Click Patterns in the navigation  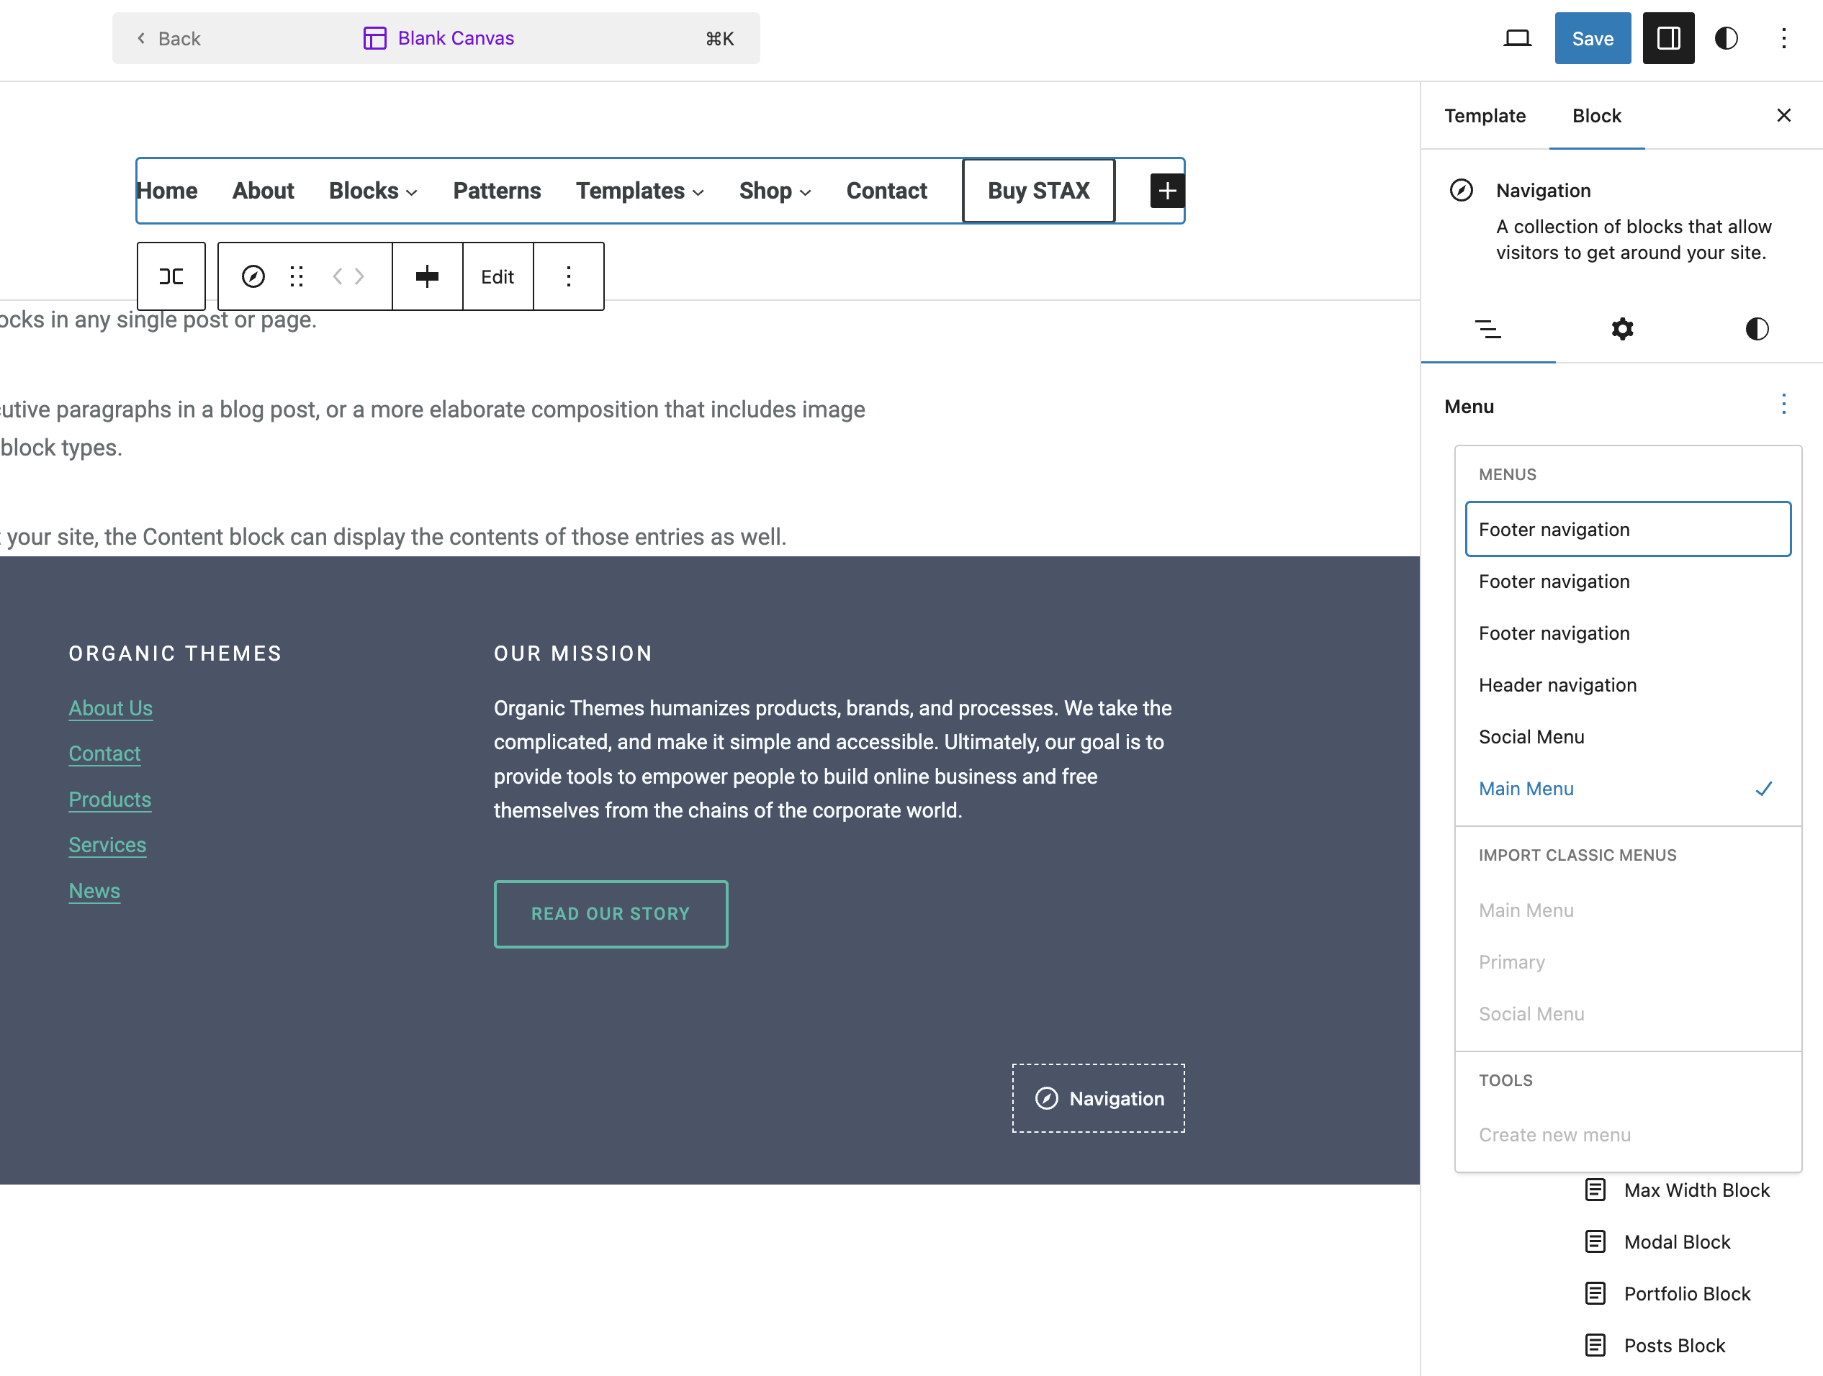tap(497, 190)
